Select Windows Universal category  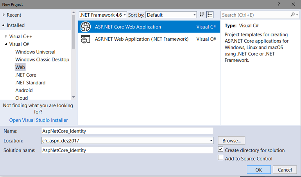click(x=35, y=52)
